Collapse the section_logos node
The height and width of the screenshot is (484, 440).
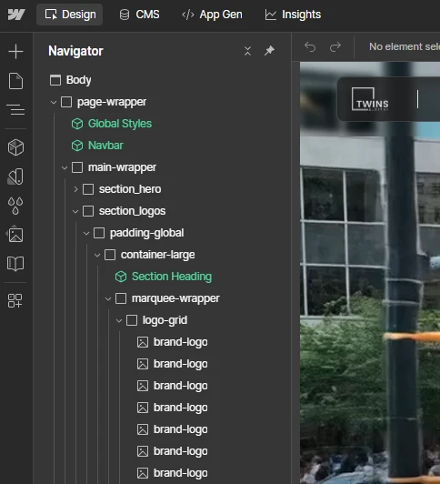[x=75, y=211]
